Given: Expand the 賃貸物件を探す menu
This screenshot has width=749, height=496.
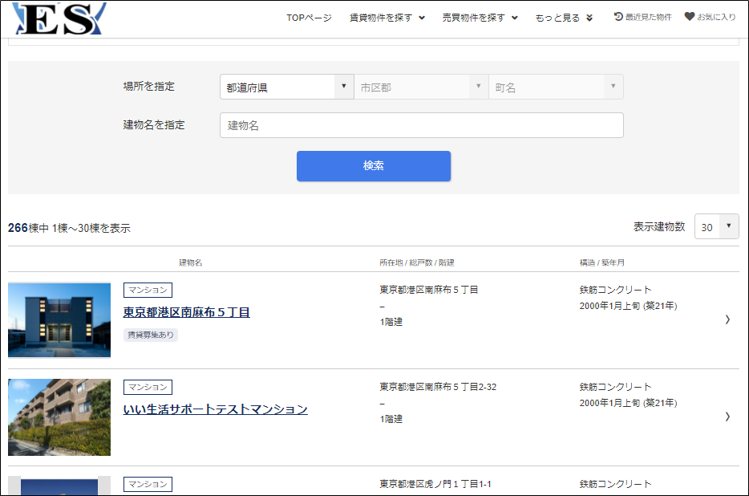Looking at the screenshot, I should [x=387, y=18].
